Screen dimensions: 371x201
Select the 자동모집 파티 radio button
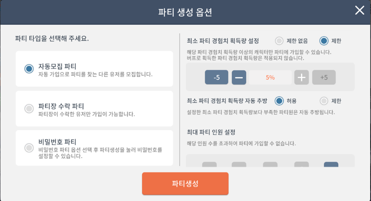[29, 69]
